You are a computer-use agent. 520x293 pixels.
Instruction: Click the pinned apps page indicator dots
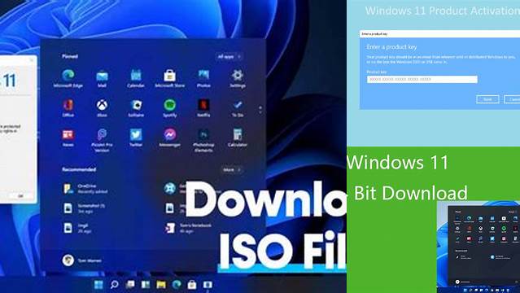260,110
